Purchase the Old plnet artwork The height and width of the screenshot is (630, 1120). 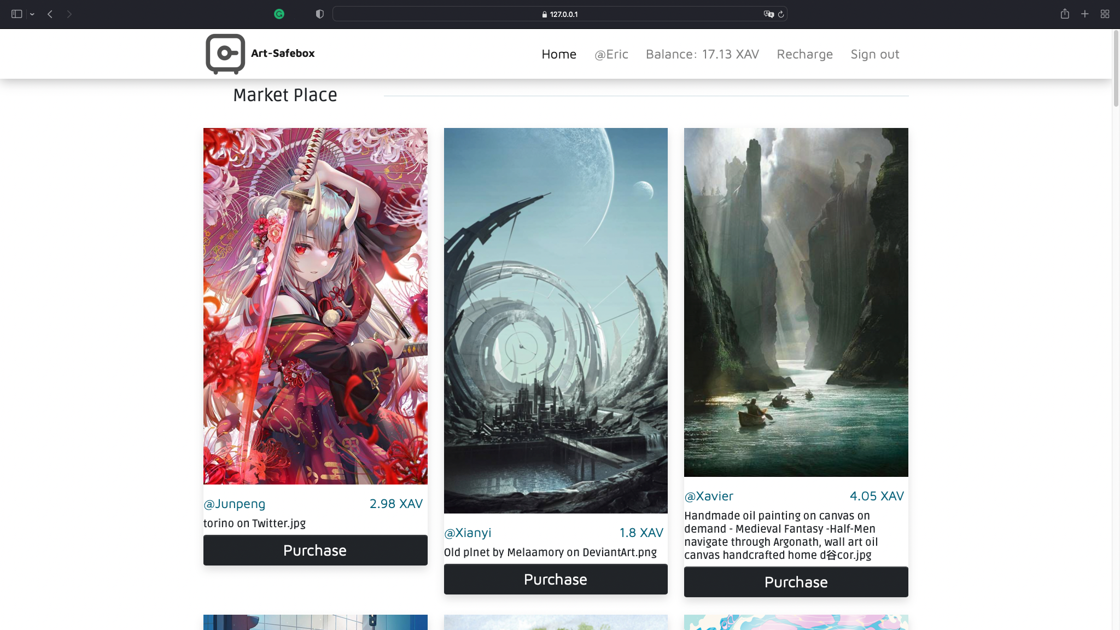tap(556, 579)
